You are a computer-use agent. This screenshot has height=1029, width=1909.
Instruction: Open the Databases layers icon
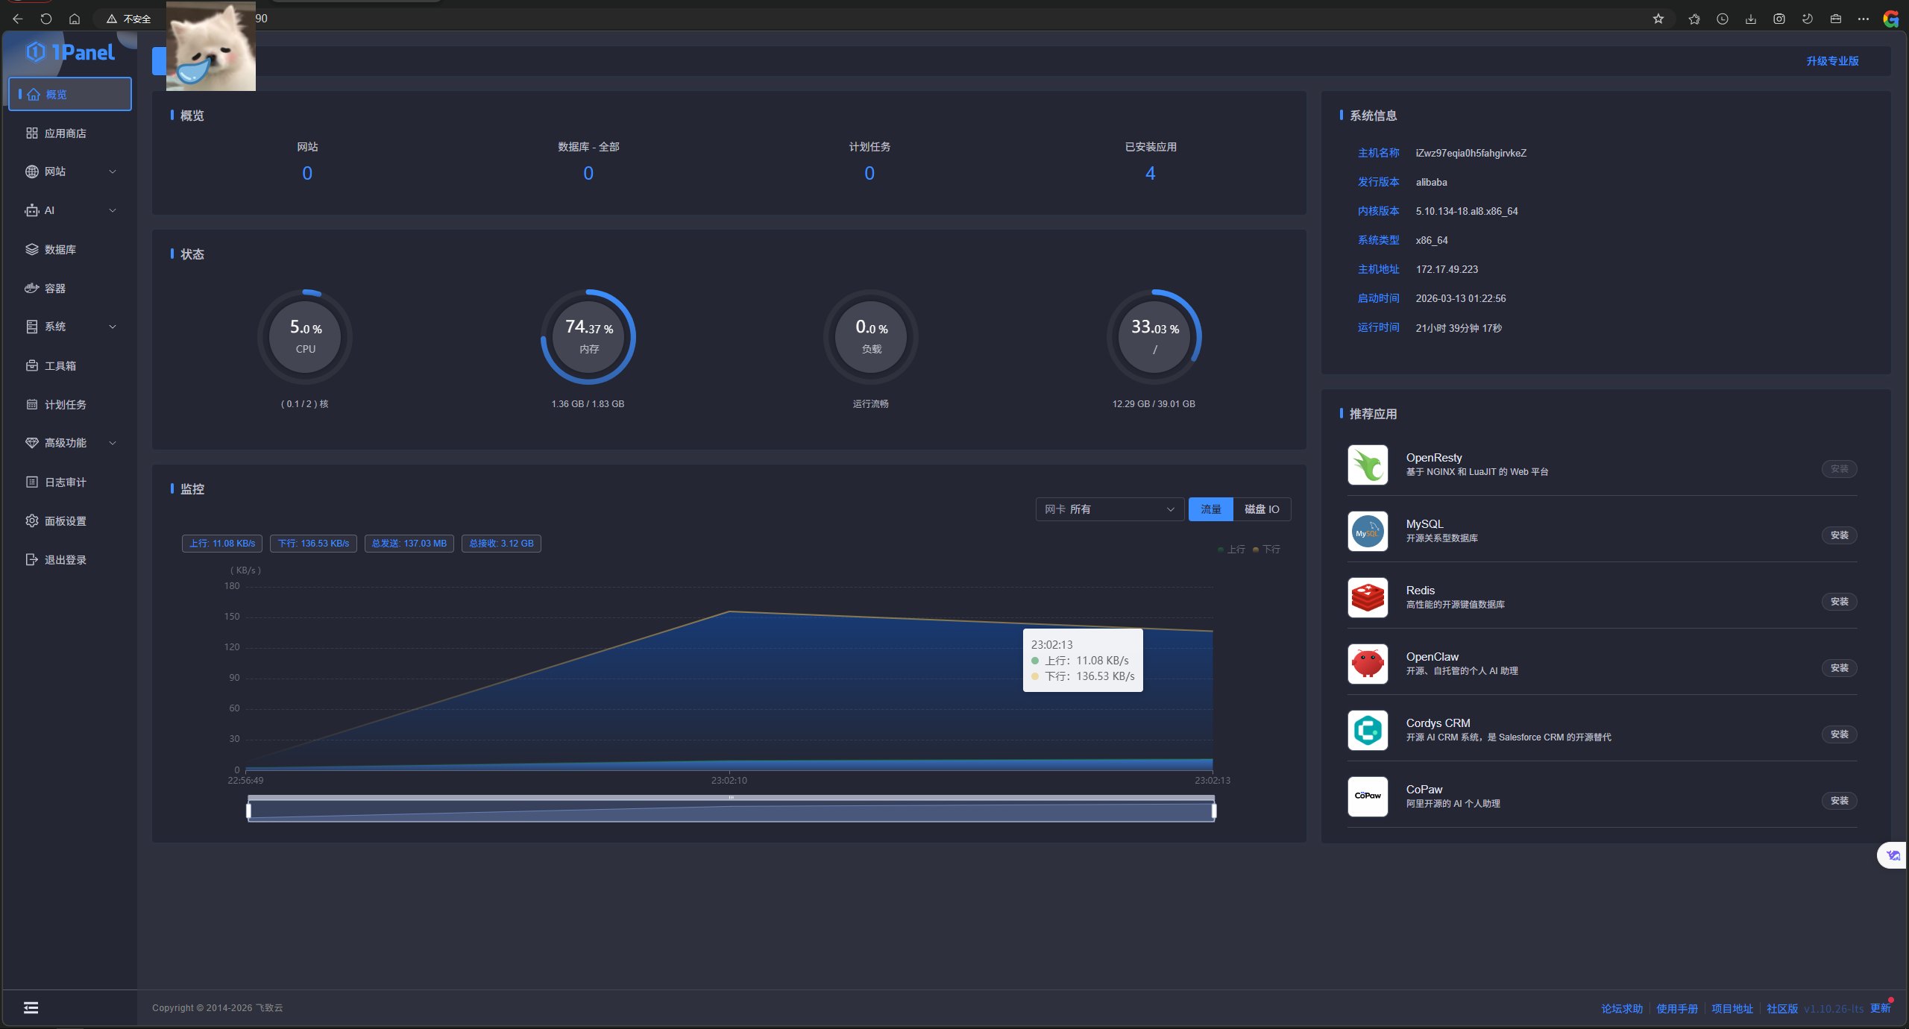[32, 249]
